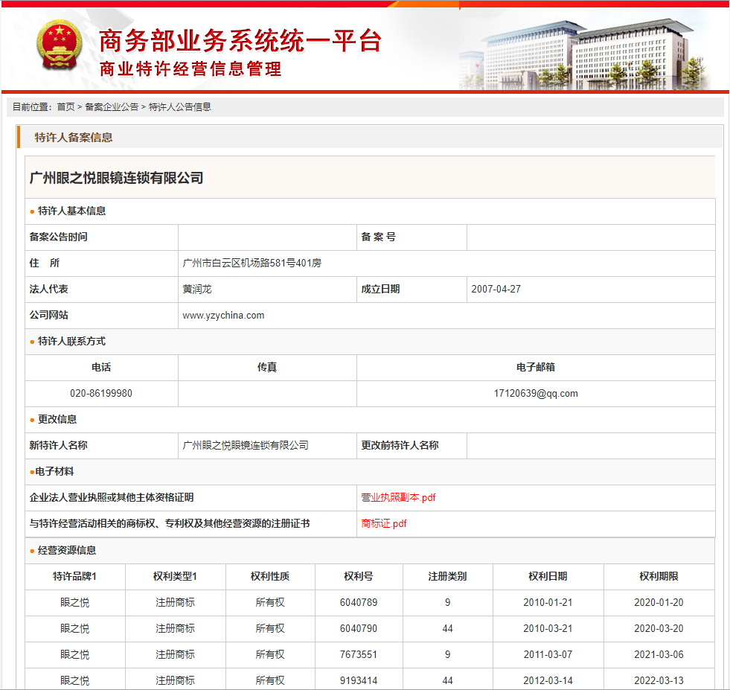Click the 经营资源信息 section label
The width and height of the screenshot is (730, 690).
pyautogui.click(x=67, y=550)
